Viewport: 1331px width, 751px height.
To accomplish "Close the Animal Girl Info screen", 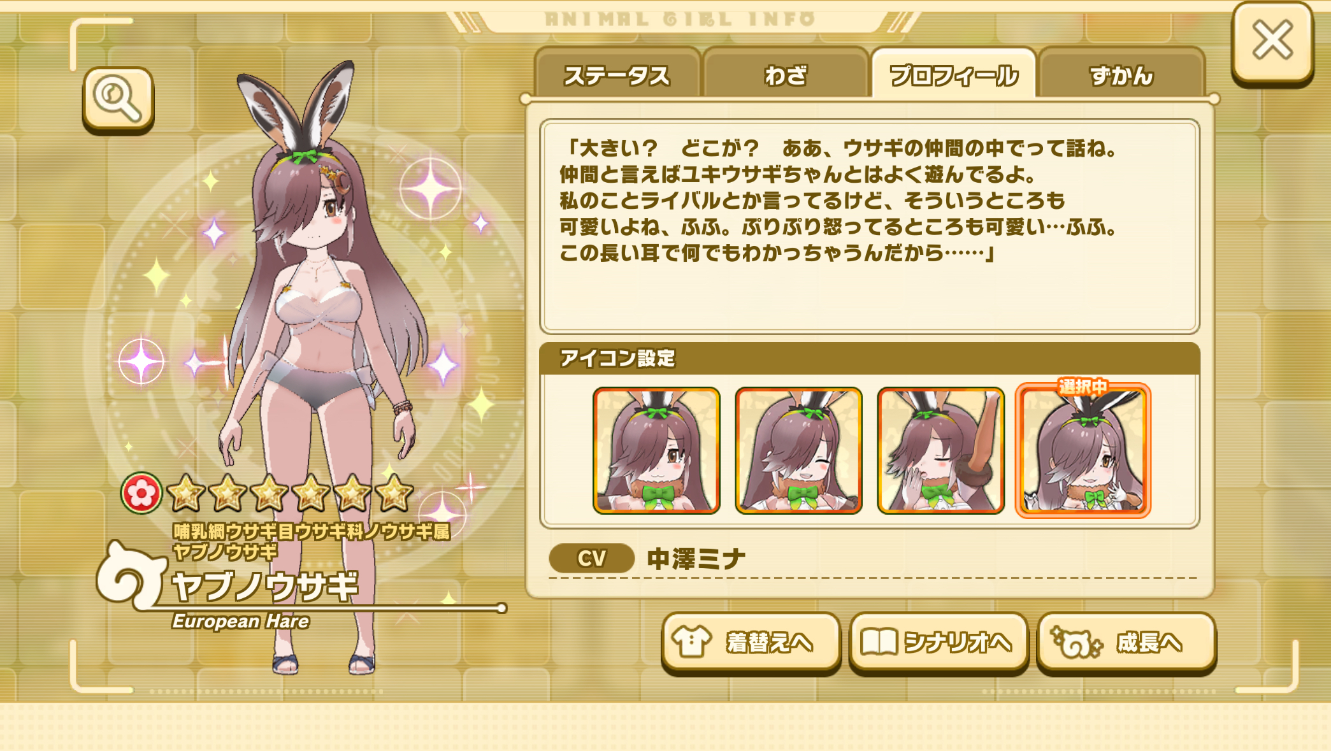I will [1272, 42].
